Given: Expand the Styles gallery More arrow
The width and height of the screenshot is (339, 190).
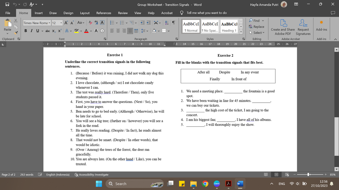Looking at the screenshot, I should point(241,32).
